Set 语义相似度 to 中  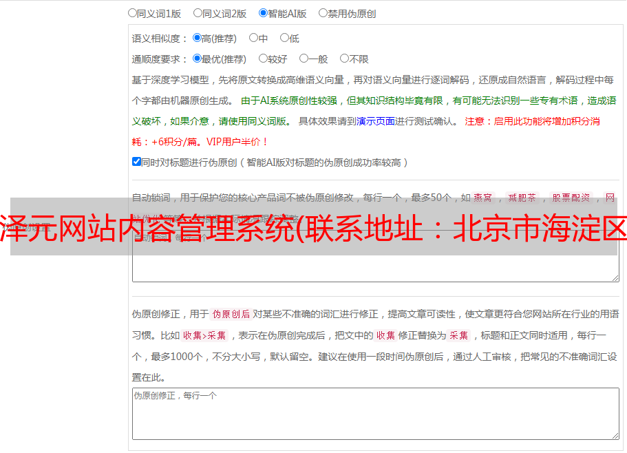coord(253,38)
